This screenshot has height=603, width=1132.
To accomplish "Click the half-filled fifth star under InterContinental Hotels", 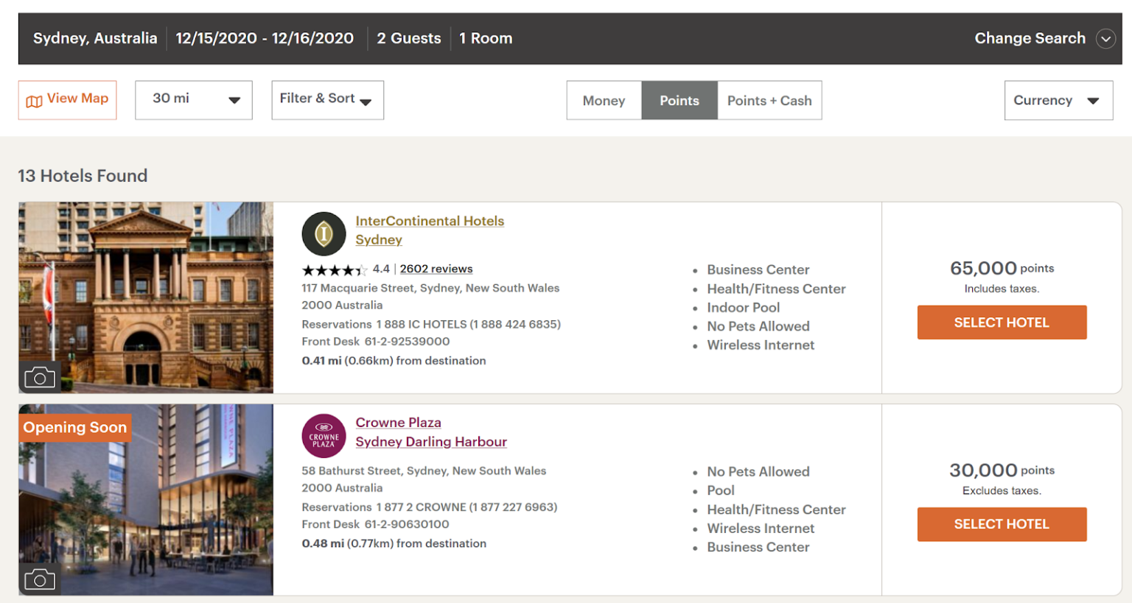I will pos(361,269).
